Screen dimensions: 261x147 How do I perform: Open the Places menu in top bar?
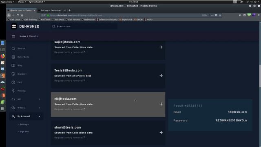tap(22, 2)
